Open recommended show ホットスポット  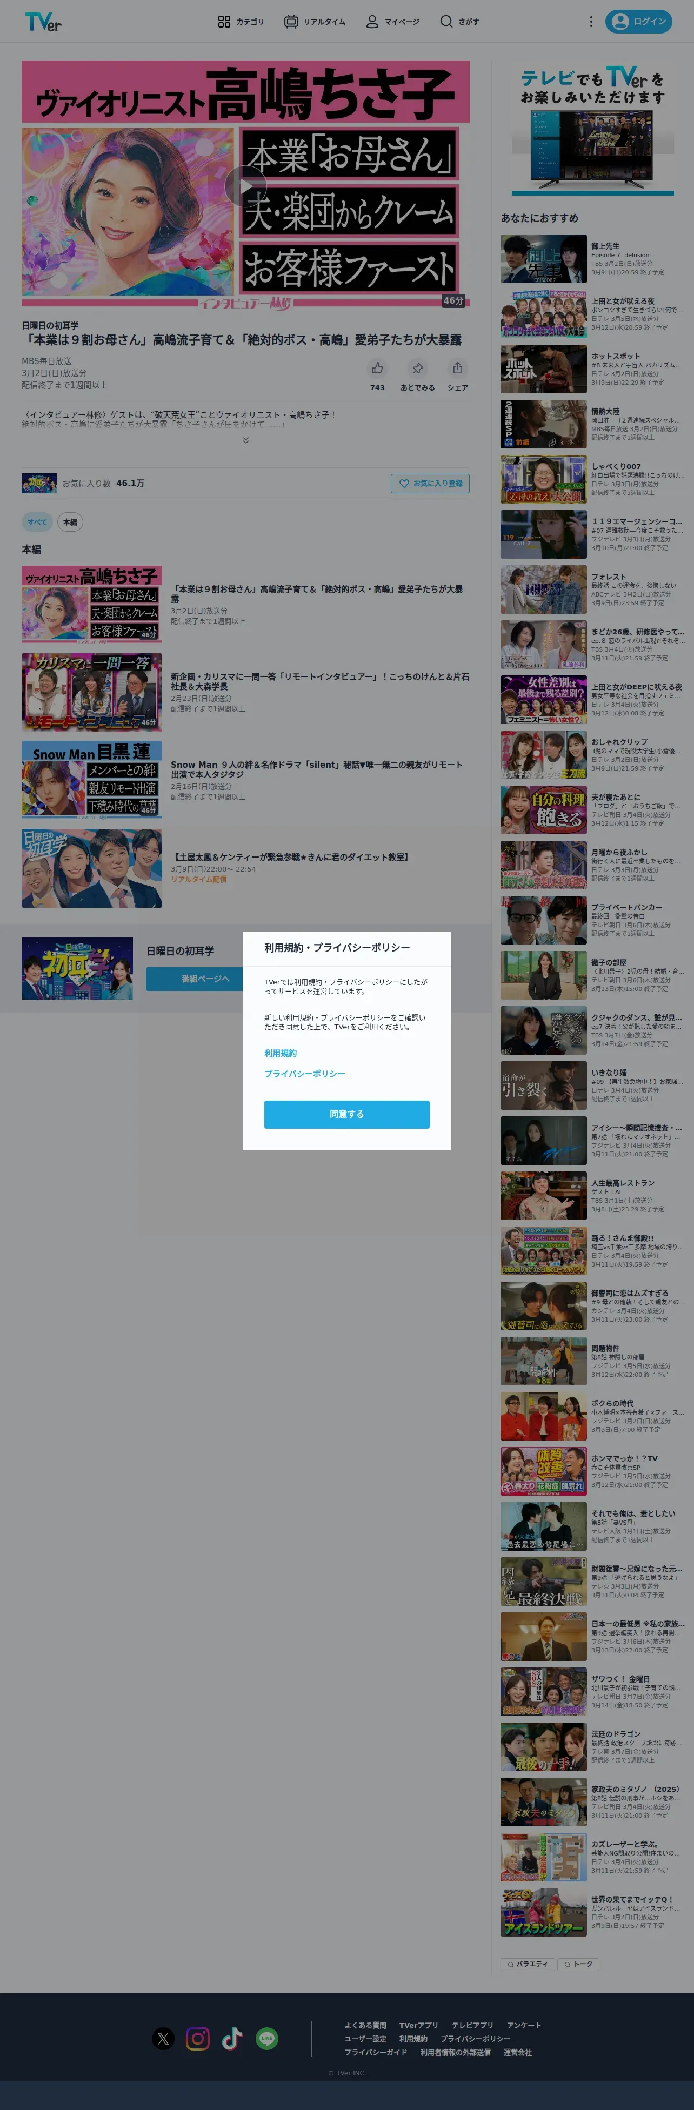click(592, 370)
